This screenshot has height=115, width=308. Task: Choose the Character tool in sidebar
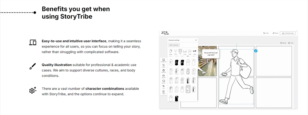164,71
